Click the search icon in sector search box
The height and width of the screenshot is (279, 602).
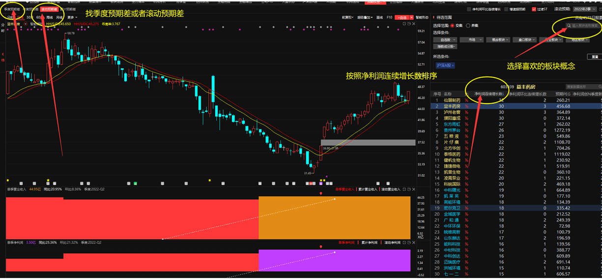569,25
